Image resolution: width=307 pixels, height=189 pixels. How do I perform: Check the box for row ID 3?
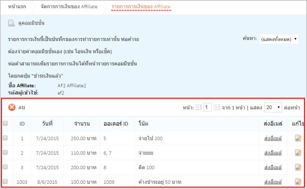click(5, 166)
